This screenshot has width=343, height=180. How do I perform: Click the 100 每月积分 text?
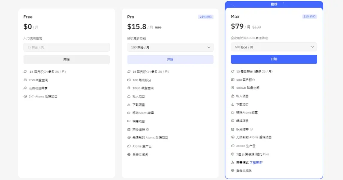coord(142,80)
